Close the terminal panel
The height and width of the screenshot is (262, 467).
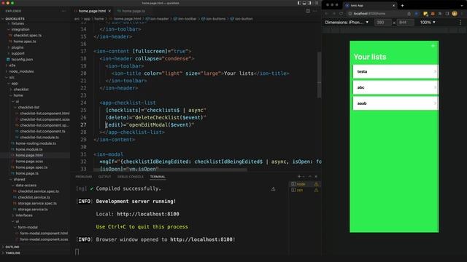[316, 176]
